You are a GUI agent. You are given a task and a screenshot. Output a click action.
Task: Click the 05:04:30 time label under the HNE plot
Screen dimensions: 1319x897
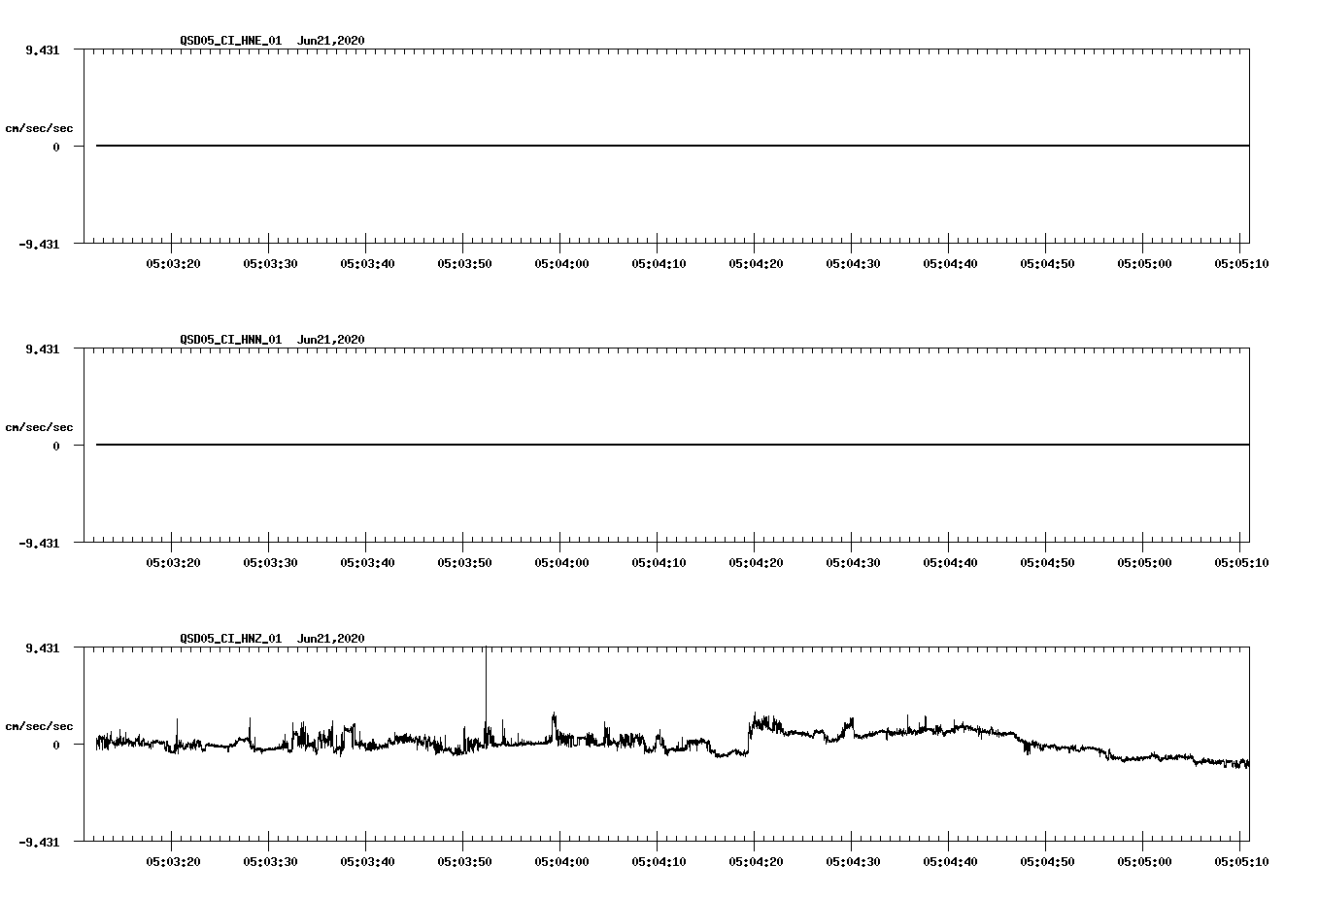tap(853, 264)
